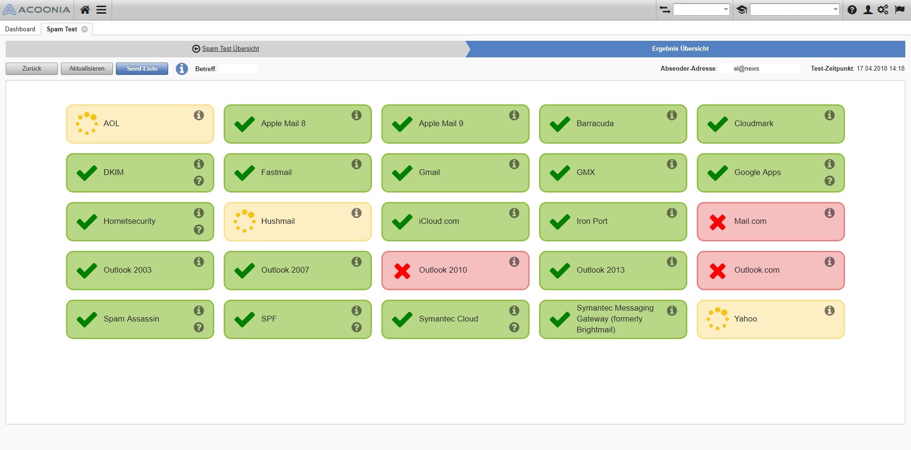
Task: Click the graduation cap icon
Action: tap(741, 9)
